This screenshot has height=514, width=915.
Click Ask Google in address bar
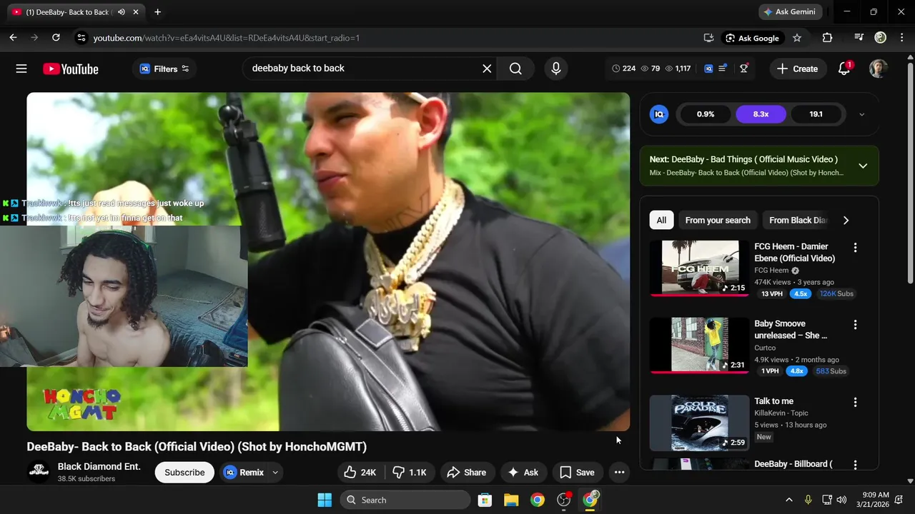(x=752, y=38)
